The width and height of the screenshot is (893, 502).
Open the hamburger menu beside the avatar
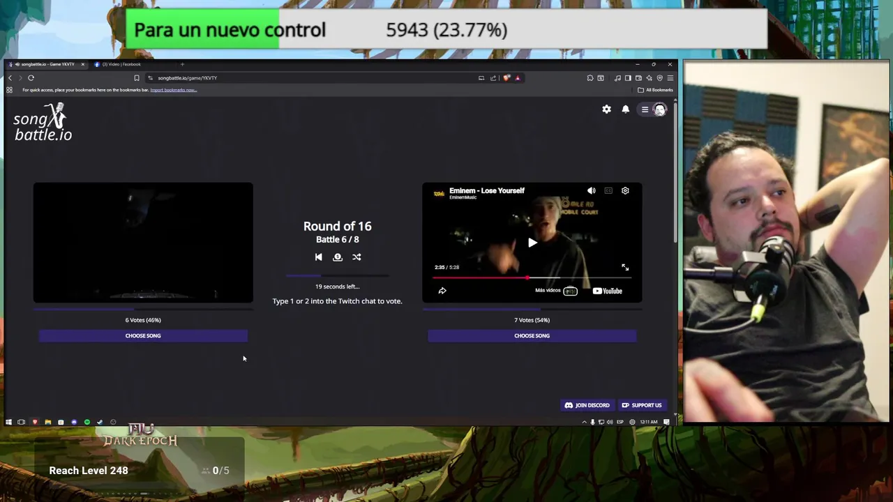tap(645, 109)
